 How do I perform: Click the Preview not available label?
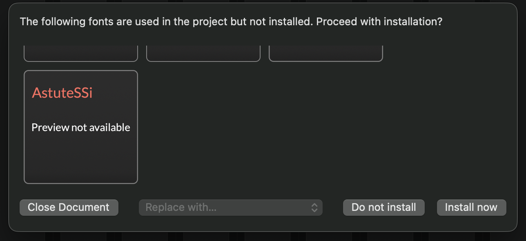(81, 127)
